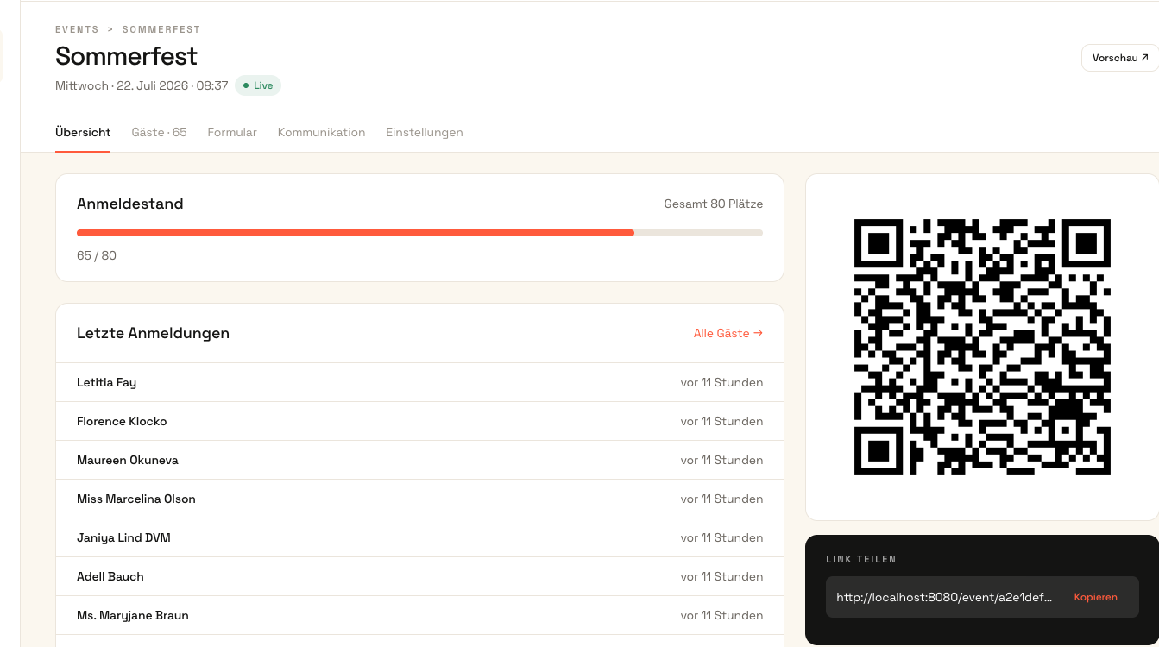Click the Sommerfest breadcrumb entry
Image resolution: width=1159 pixels, height=647 pixels.
pyautogui.click(x=161, y=29)
